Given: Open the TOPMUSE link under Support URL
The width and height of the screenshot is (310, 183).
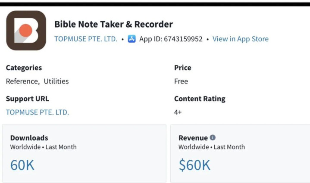Looking at the screenshot, I should pyautogui.click(x=38, y=112).
